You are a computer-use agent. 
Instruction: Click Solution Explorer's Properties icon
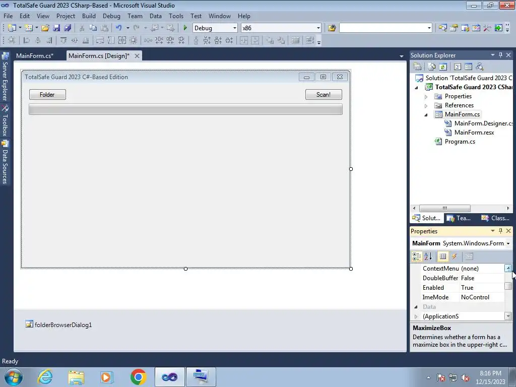(x=417, y=67)
